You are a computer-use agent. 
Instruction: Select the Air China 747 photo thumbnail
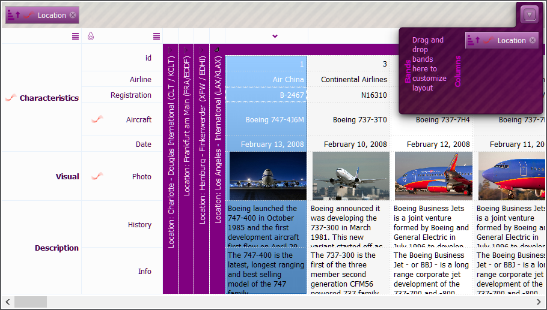point(267,176)
